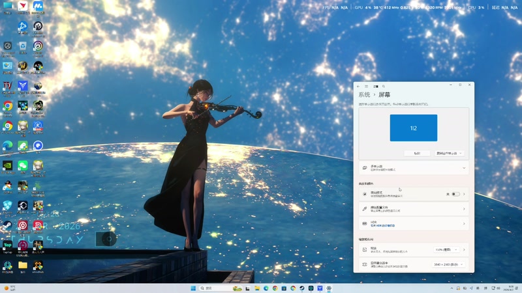Toggle the night light switch

click(x=455, y=194)
